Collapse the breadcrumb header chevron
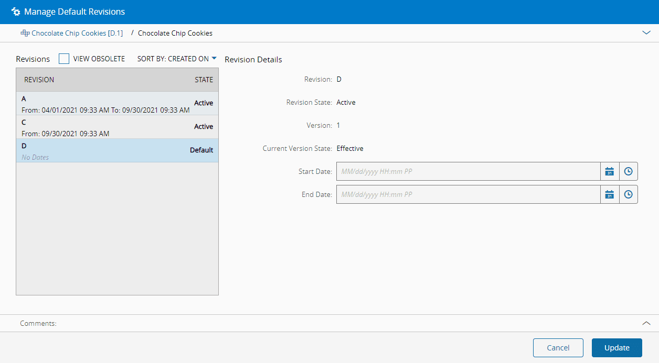This screenshot has height=363, width=659. pyautogui.click(x=646, y=32)
